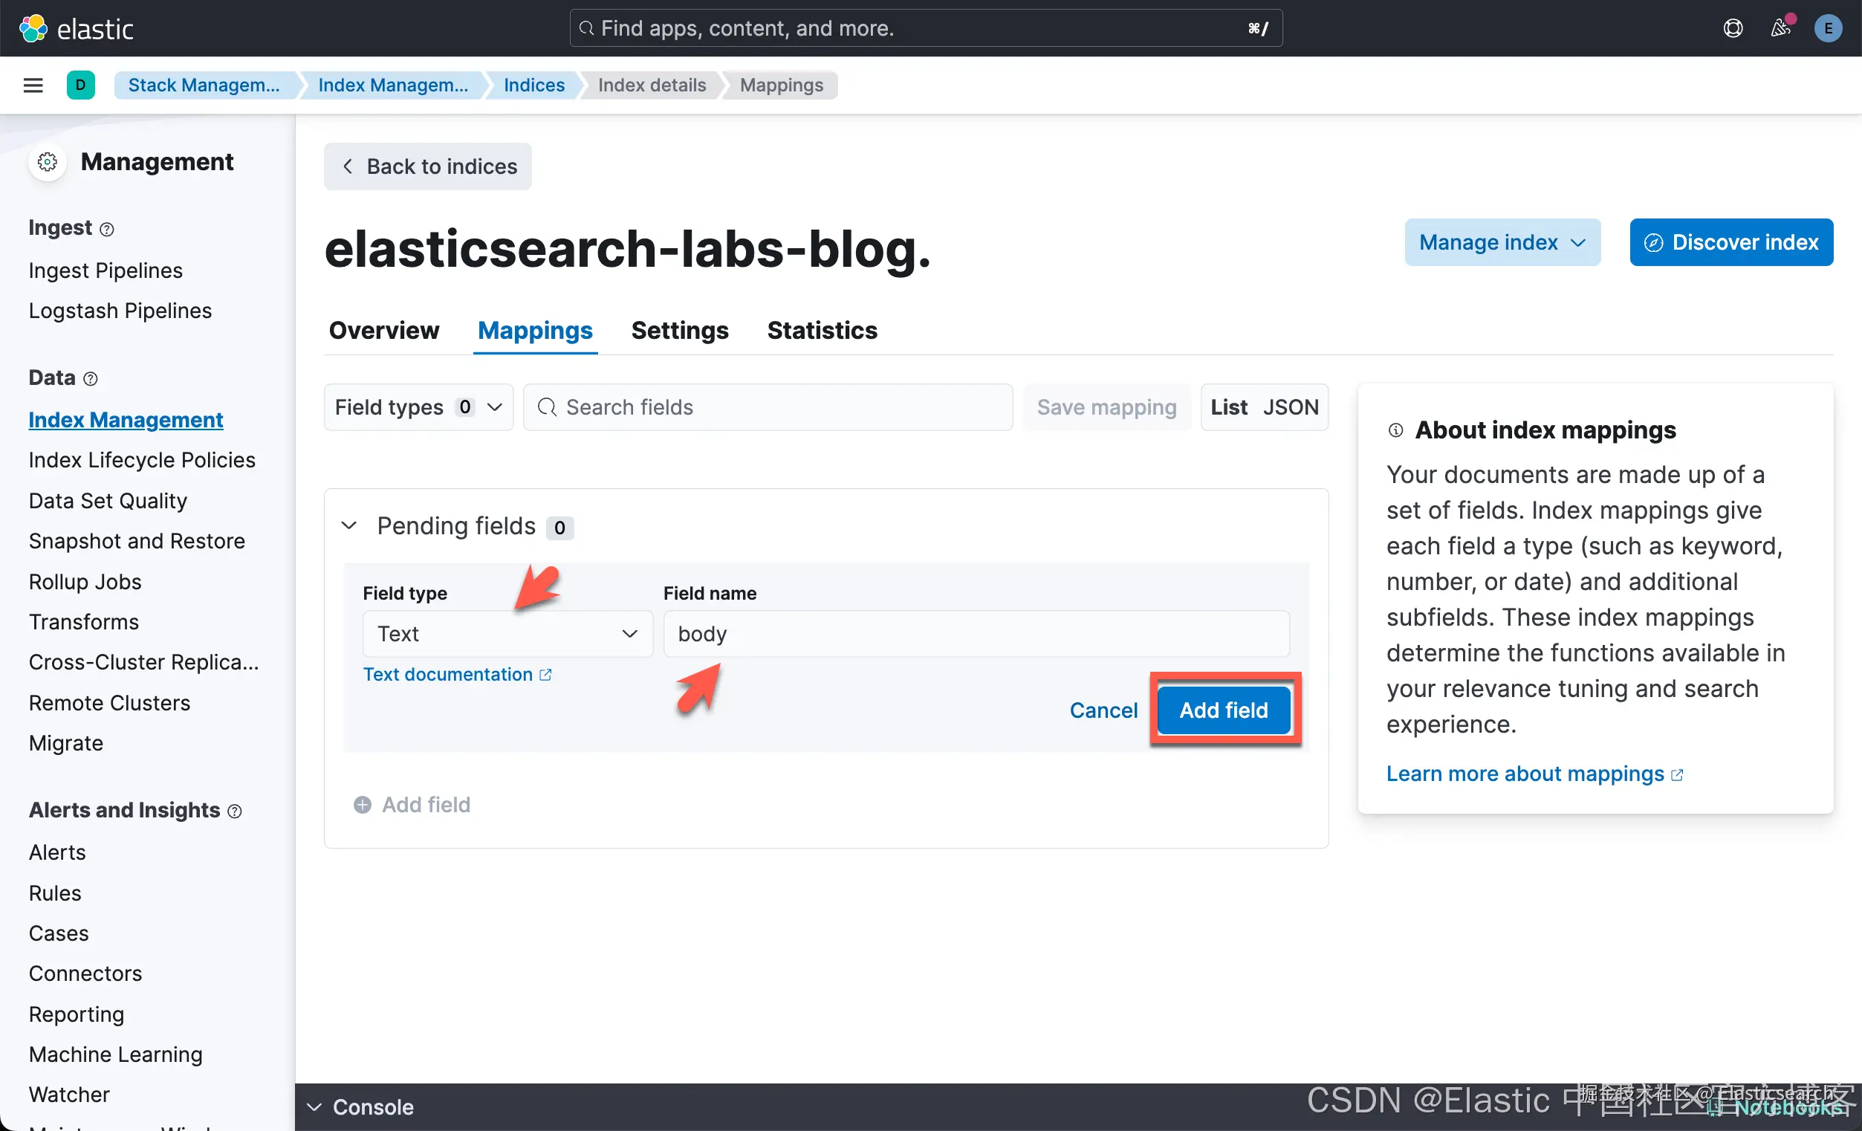Expand the Manage index dropdown
1862x1131 pixels.
1502,242
